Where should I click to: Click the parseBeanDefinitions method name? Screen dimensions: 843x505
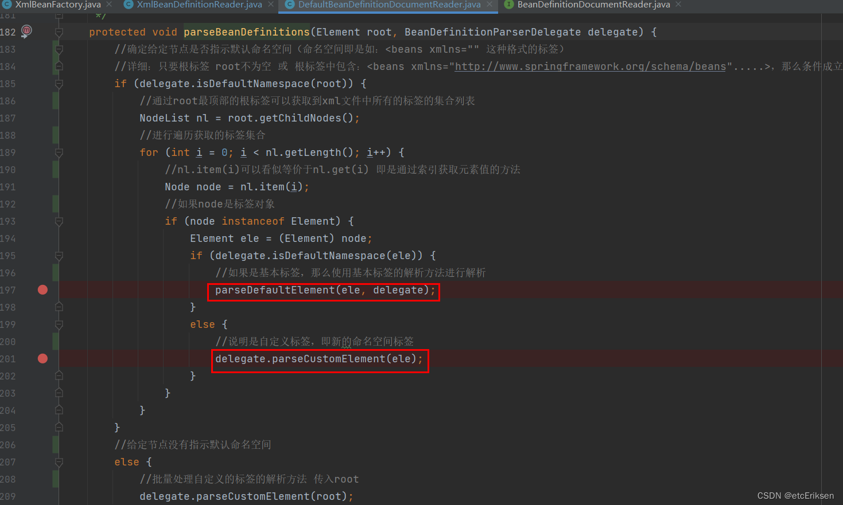coord(247,32)
